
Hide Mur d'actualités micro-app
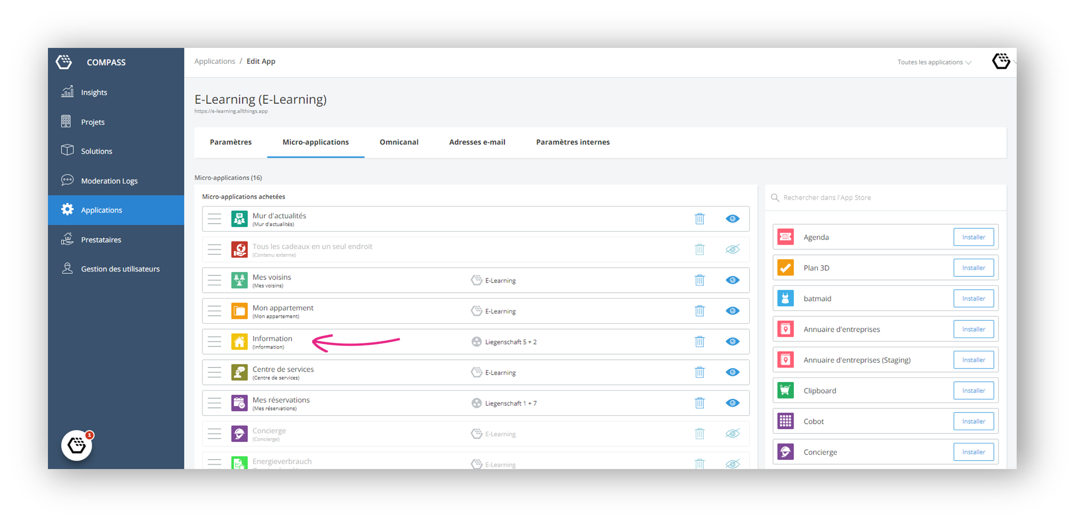733,219
